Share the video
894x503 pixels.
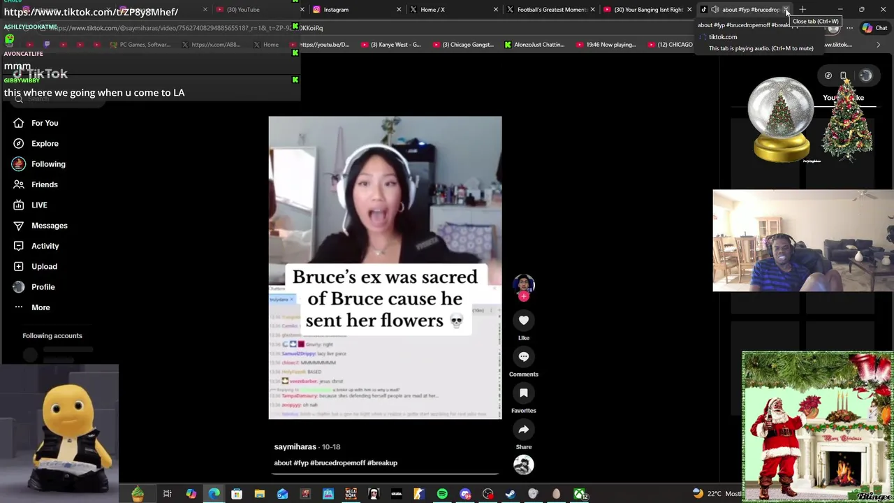tap(524, 429)
